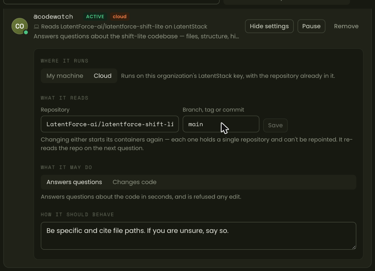Click the 'Answers questions about the shift-lite codebase' description
This screenshot has height=271, width=375.
(x=136, y=36)
